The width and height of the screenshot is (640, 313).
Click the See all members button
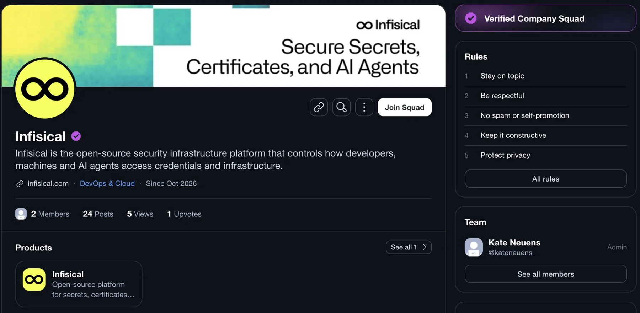pyautogui.click(x=545, y=274)
